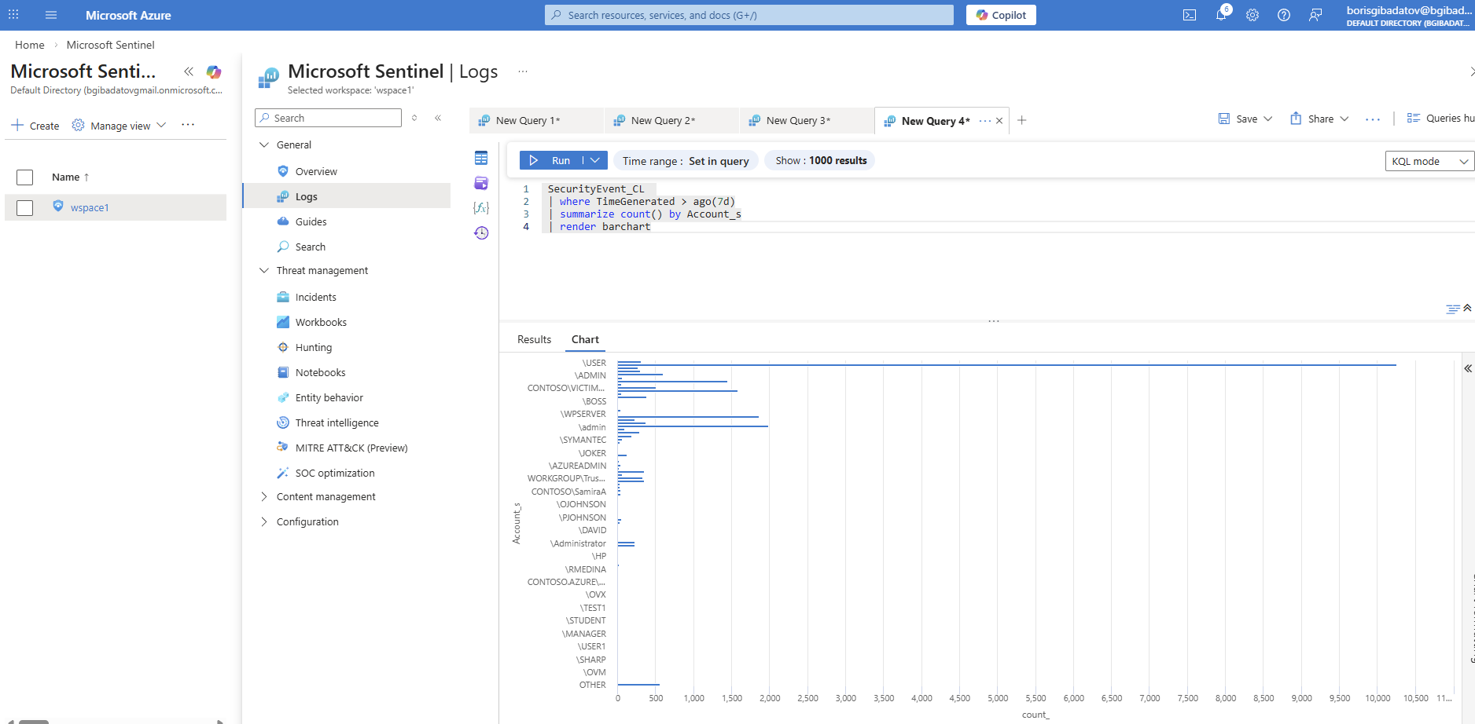This screenshot has height=724, width=1475.
Task: Run the KQL query
Action: click(x=550, y=160)
